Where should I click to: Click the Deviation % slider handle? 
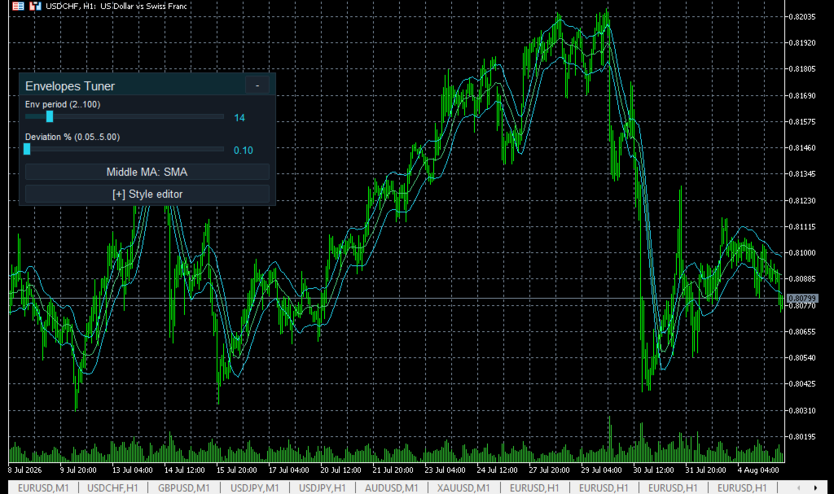[x=27, y=149]
